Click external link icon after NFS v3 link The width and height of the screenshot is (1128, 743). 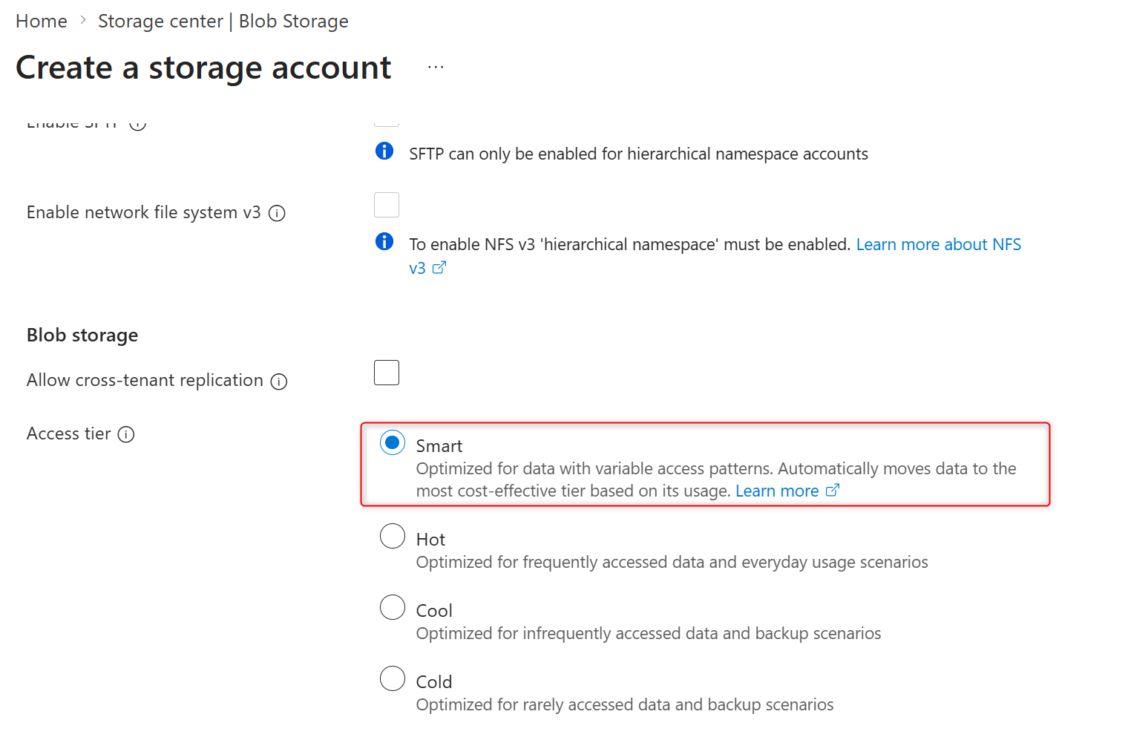pyautogui.click(x=439, y=268)
